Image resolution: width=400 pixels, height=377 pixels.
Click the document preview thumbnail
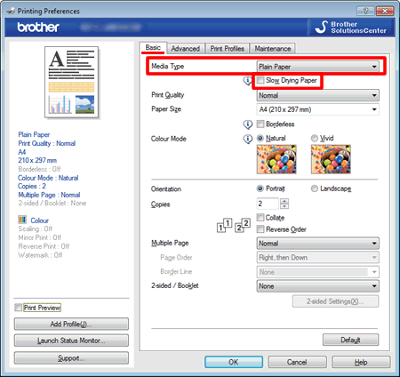(71, 82)
